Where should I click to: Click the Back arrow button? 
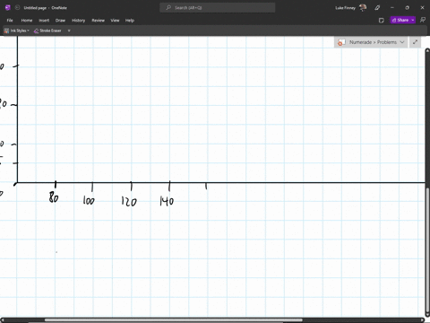click(x=17, y=8)
